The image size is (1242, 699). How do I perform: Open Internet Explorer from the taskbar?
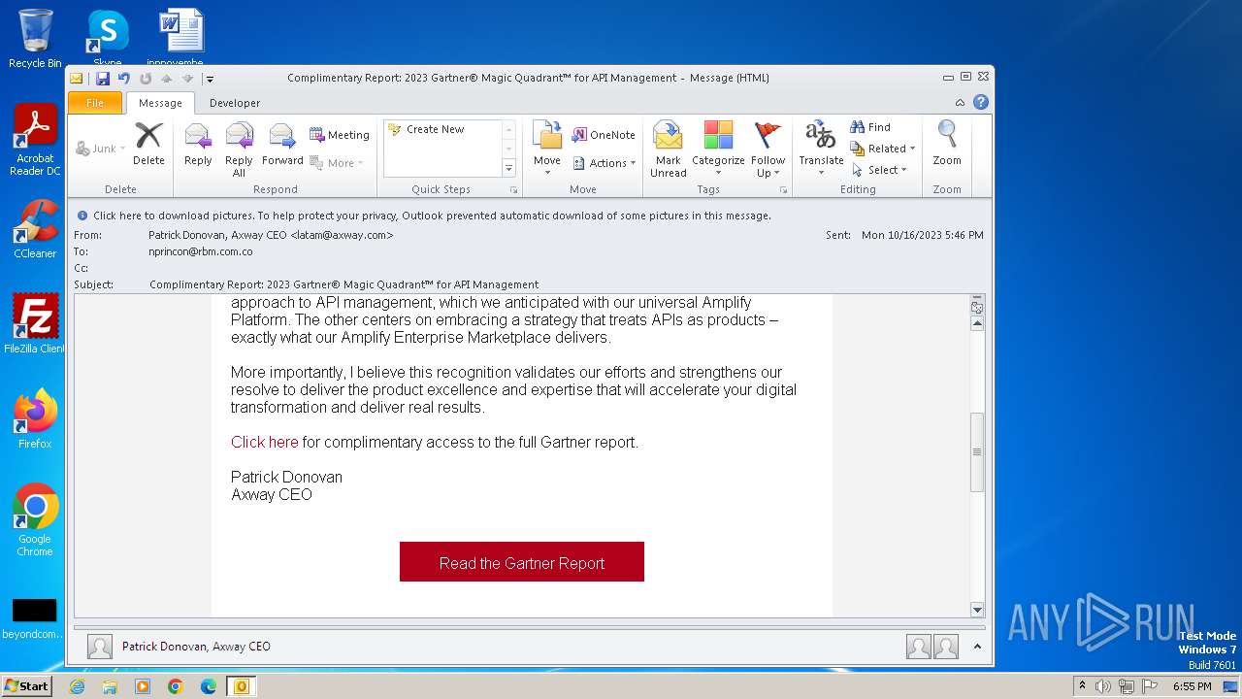coord(77,686)
